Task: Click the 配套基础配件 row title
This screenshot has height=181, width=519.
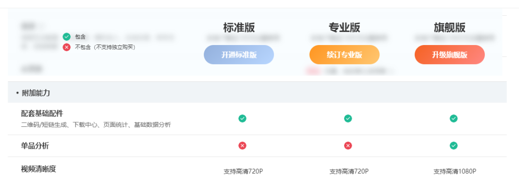Action: tap(42, 113)
